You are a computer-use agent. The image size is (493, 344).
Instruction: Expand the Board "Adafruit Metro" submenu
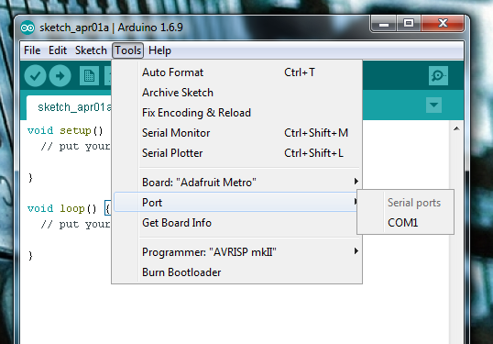236,183
